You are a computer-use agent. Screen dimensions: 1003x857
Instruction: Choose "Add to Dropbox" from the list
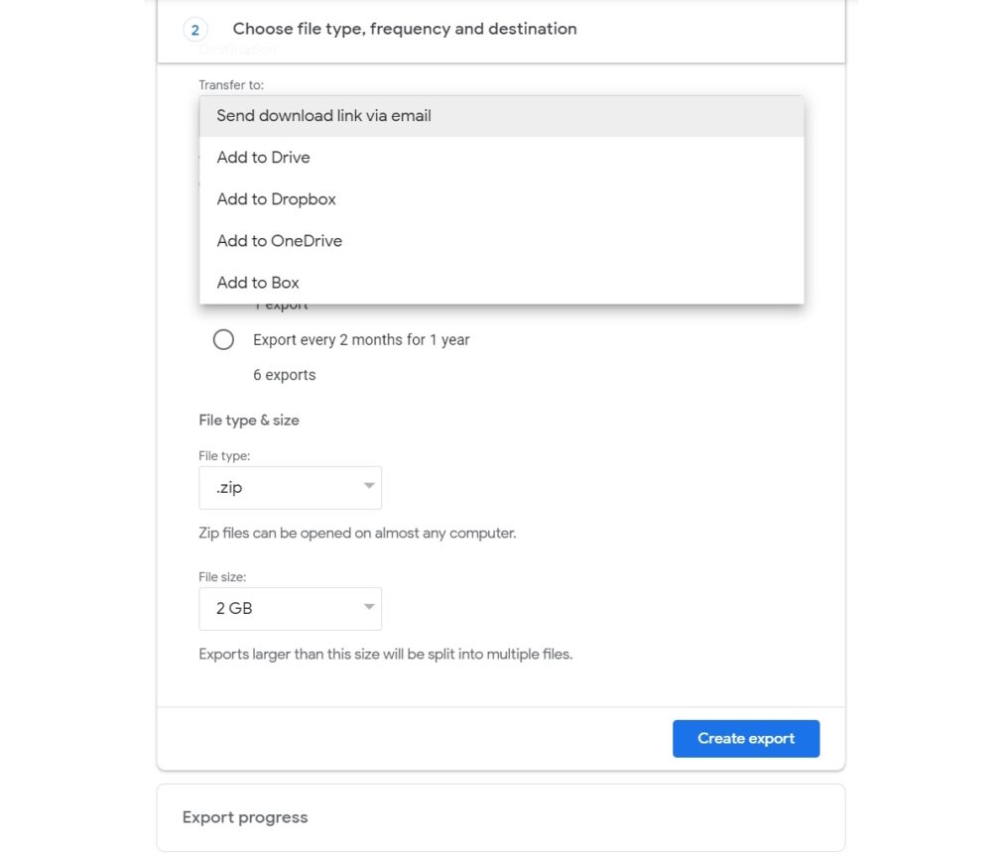click(x=275, y=198)
